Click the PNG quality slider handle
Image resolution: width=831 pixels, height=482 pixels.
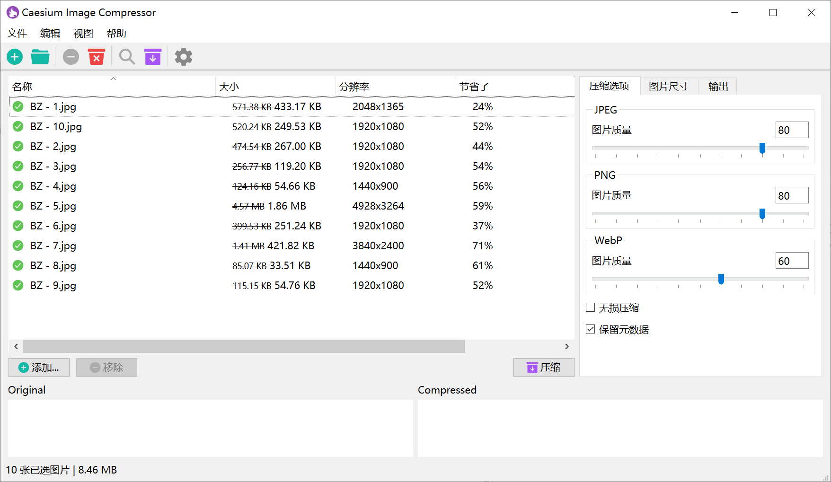(x=762, y=214)
